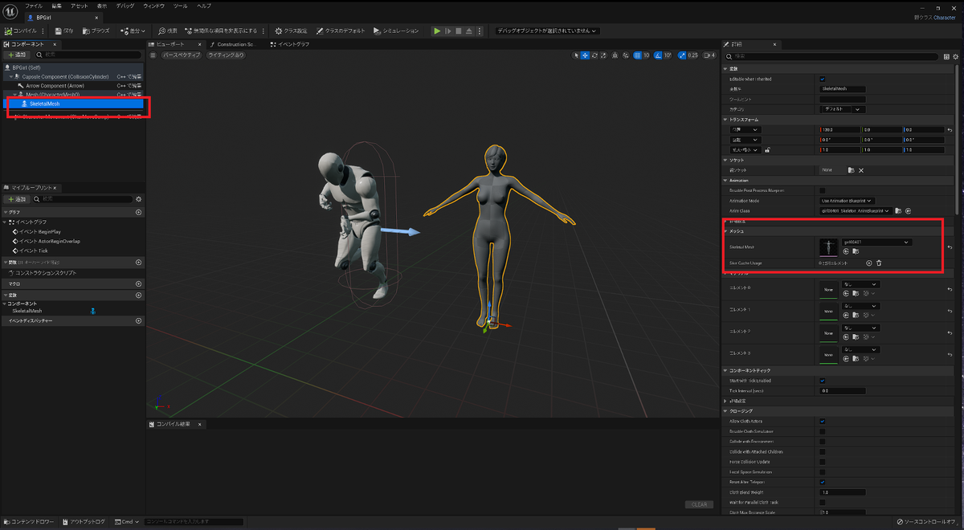
Task: Delete Skin Cache Usage elements trash icon
Action: pos(879,263)
